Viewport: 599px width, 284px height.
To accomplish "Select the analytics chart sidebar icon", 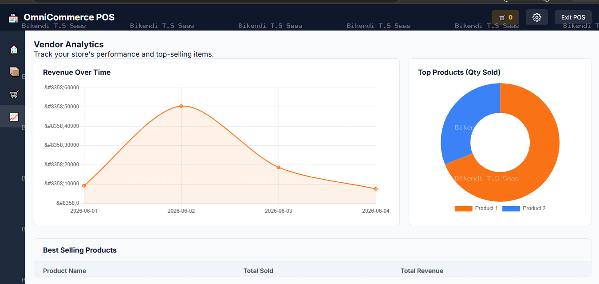I will click(x=14, y=117).
